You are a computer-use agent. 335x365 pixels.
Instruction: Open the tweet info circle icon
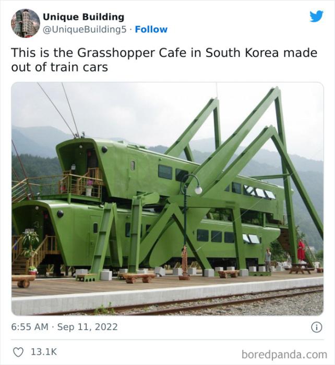317,327
